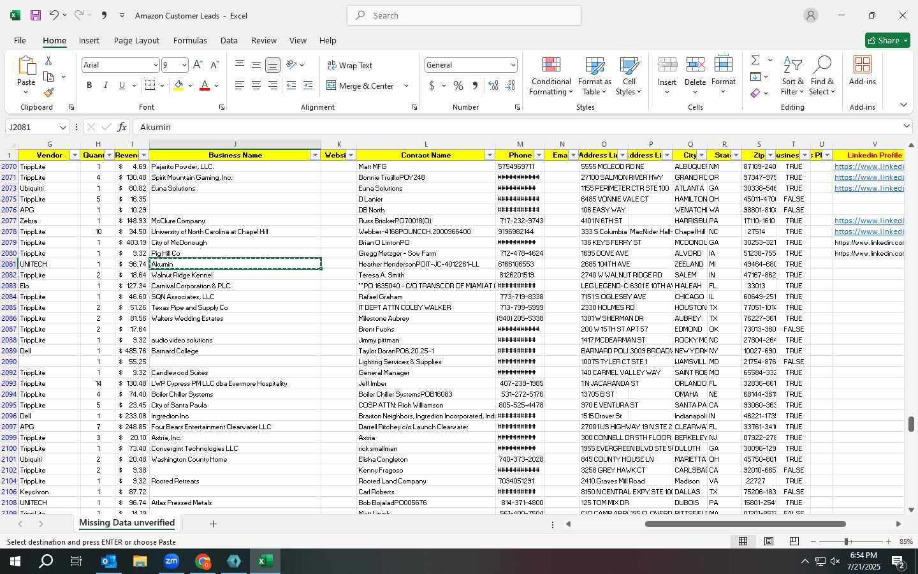
Task: Click the Share button
Action: coord(887,40)
